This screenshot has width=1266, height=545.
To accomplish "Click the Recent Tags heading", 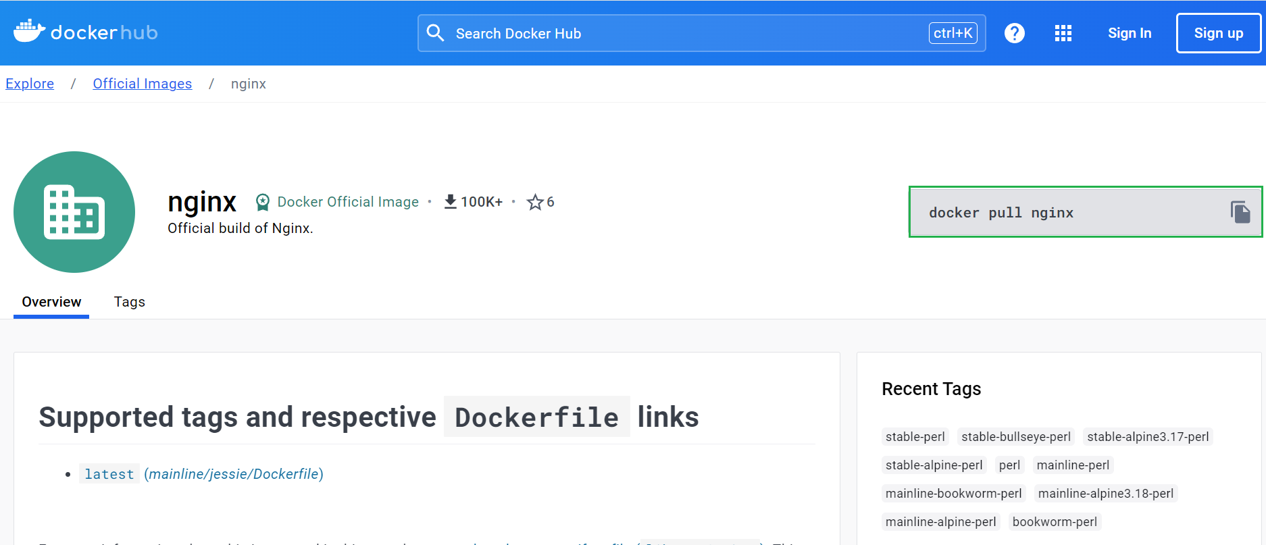I will pos(932,389).
